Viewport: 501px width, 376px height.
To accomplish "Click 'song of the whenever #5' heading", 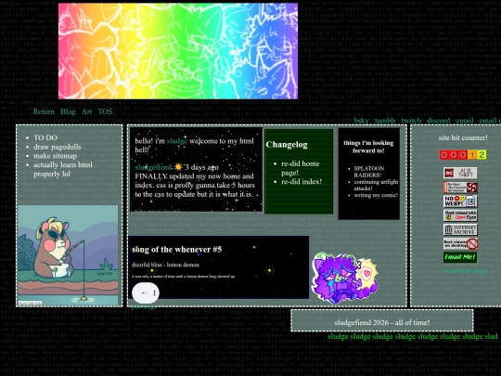I will tap(176, 250).
